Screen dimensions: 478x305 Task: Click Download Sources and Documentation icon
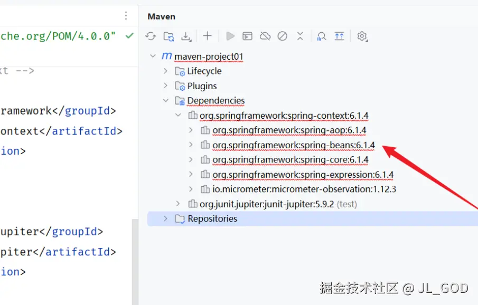click(186, 36)
